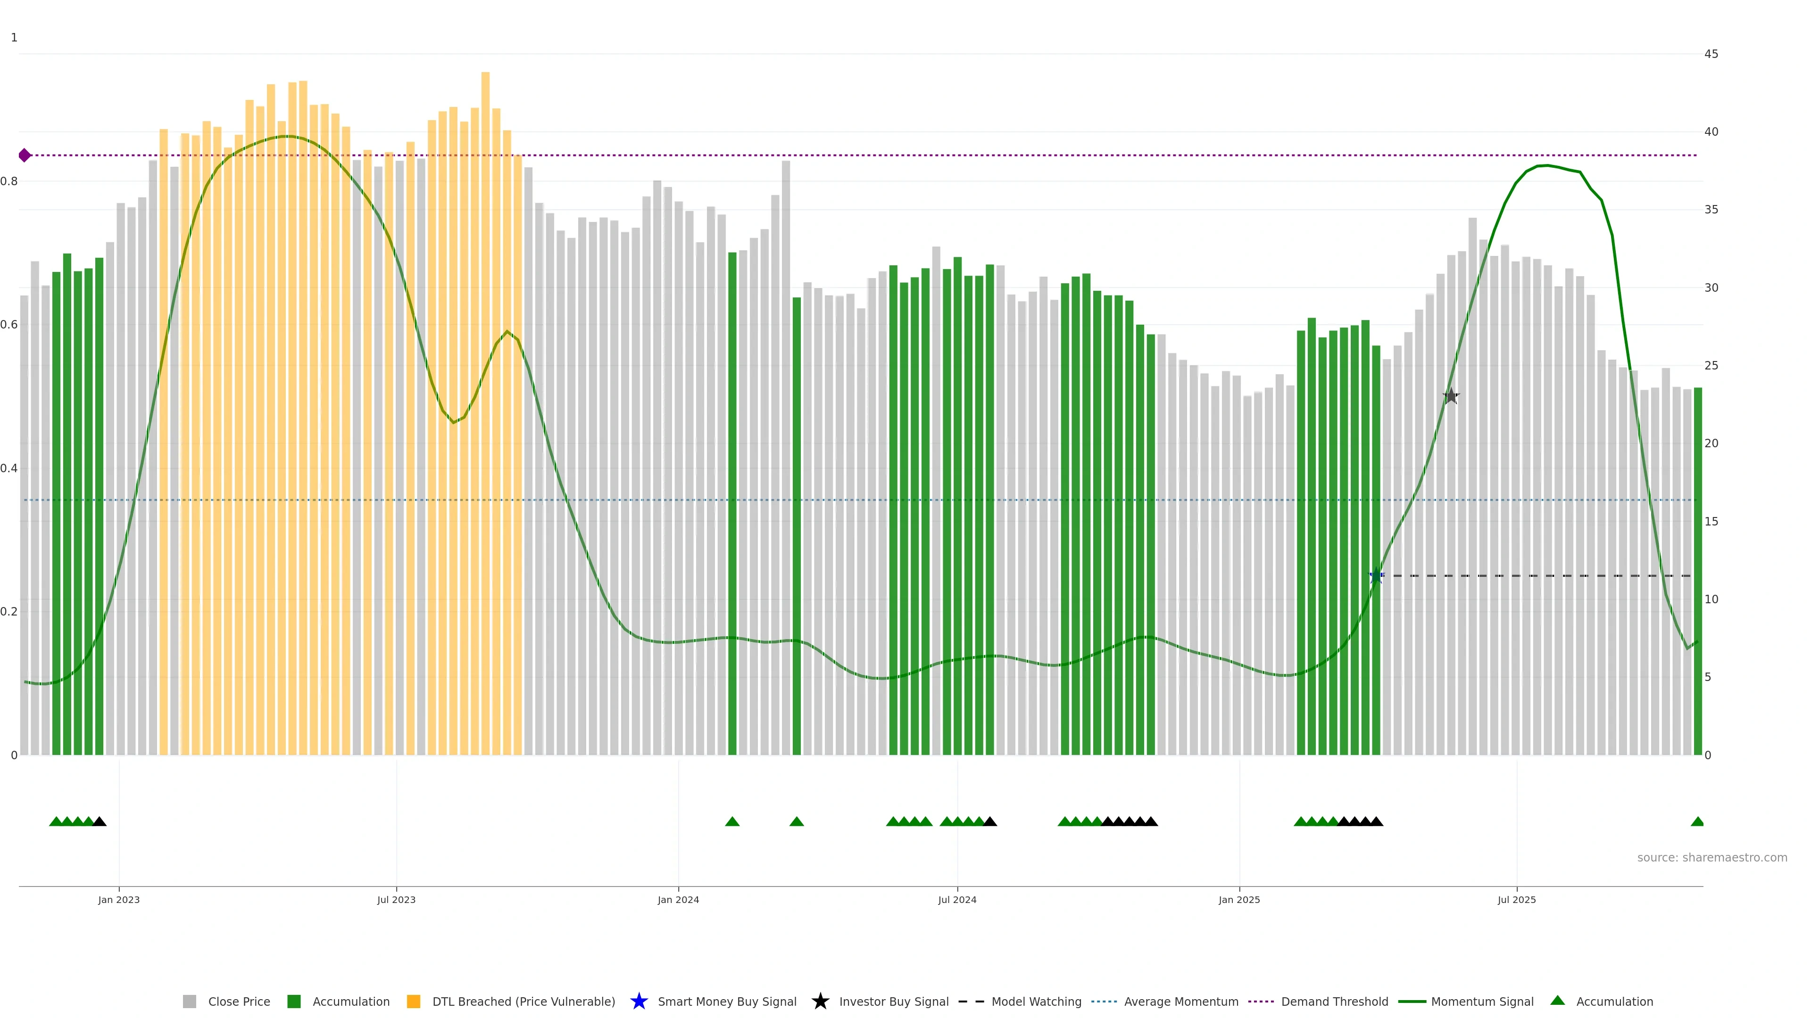Click the blue star icon in the legend
The width and height of the screenshot is (1811, 1018).
pos(639,1001)
